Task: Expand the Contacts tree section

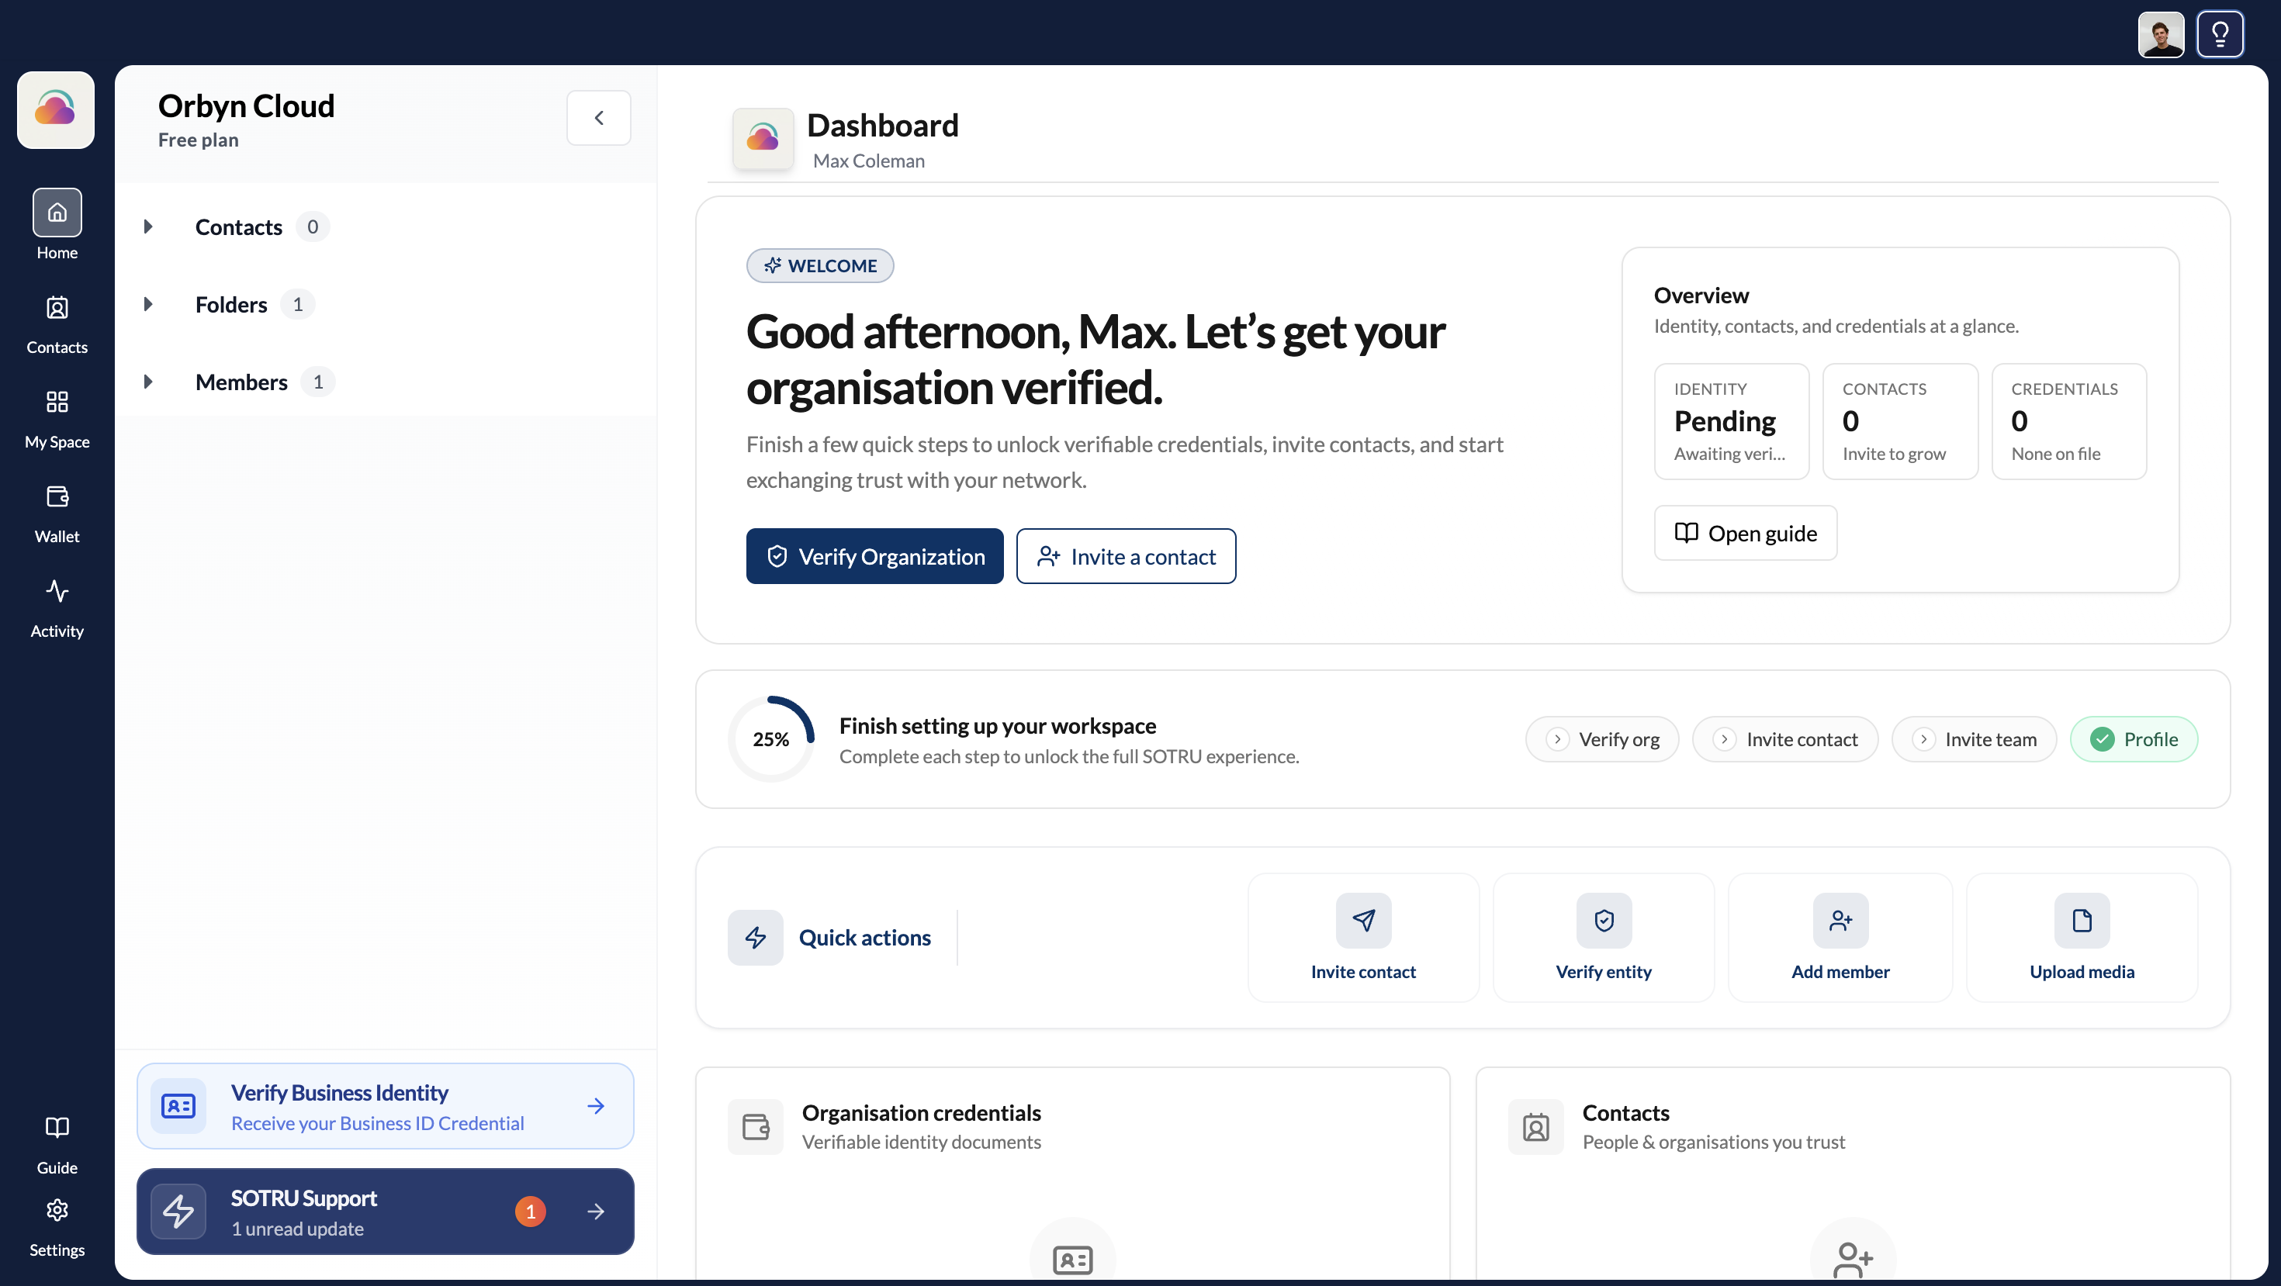Action: pyautogui.click(x=148, y=226)
